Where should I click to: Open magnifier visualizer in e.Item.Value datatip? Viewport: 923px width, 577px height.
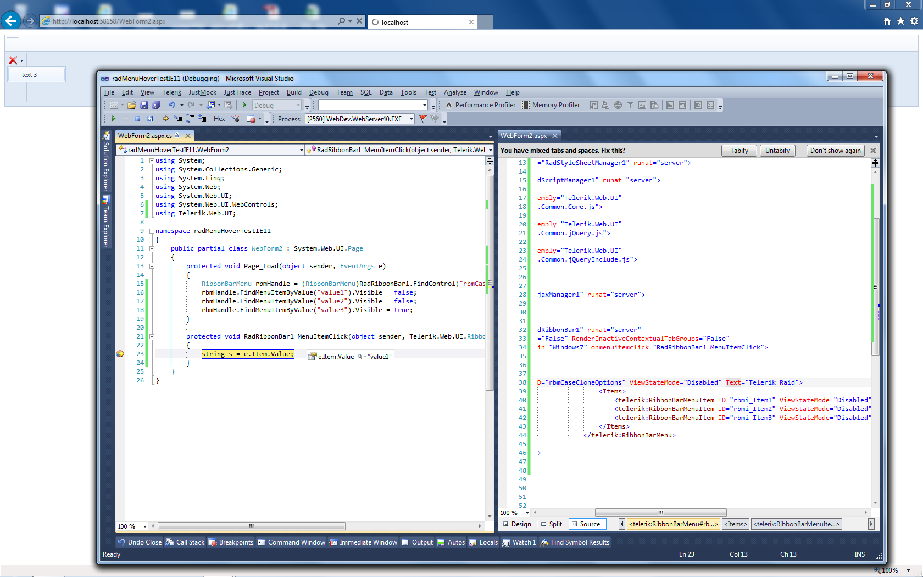pyautogui.click(x=360, y=357)
